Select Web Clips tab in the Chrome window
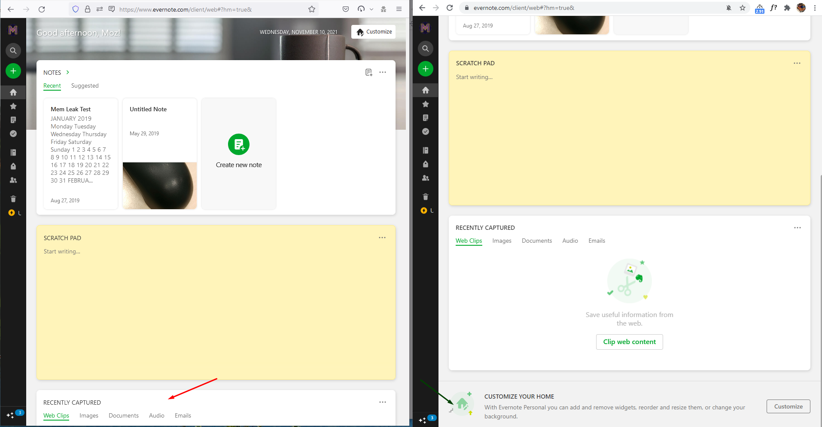The height and width of the screenshot is (427, 822). 469,241
